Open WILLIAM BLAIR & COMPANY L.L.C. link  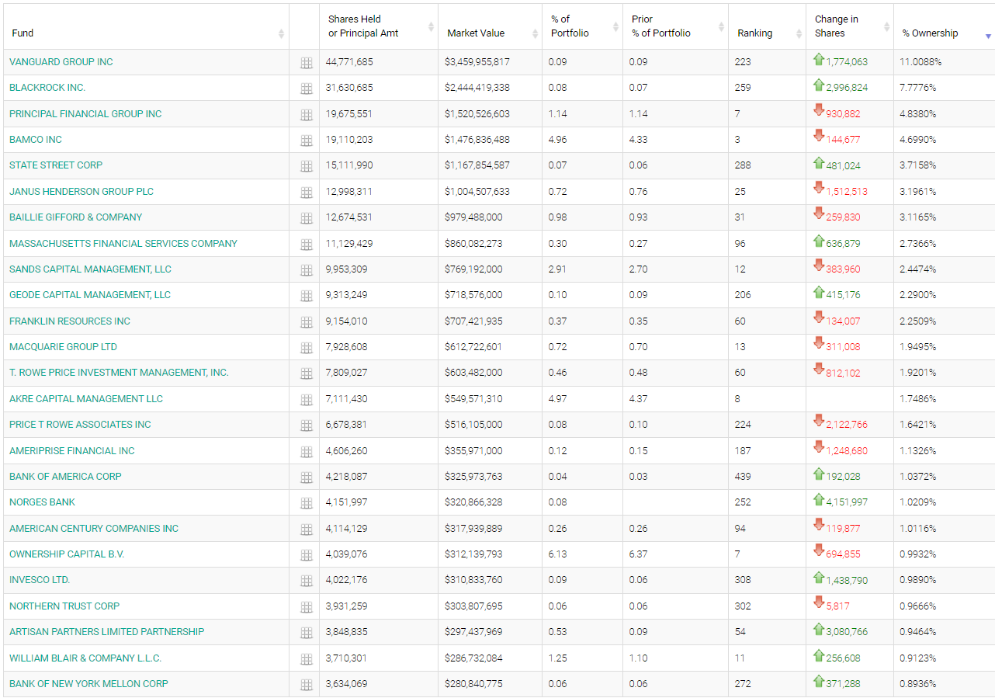85,658
